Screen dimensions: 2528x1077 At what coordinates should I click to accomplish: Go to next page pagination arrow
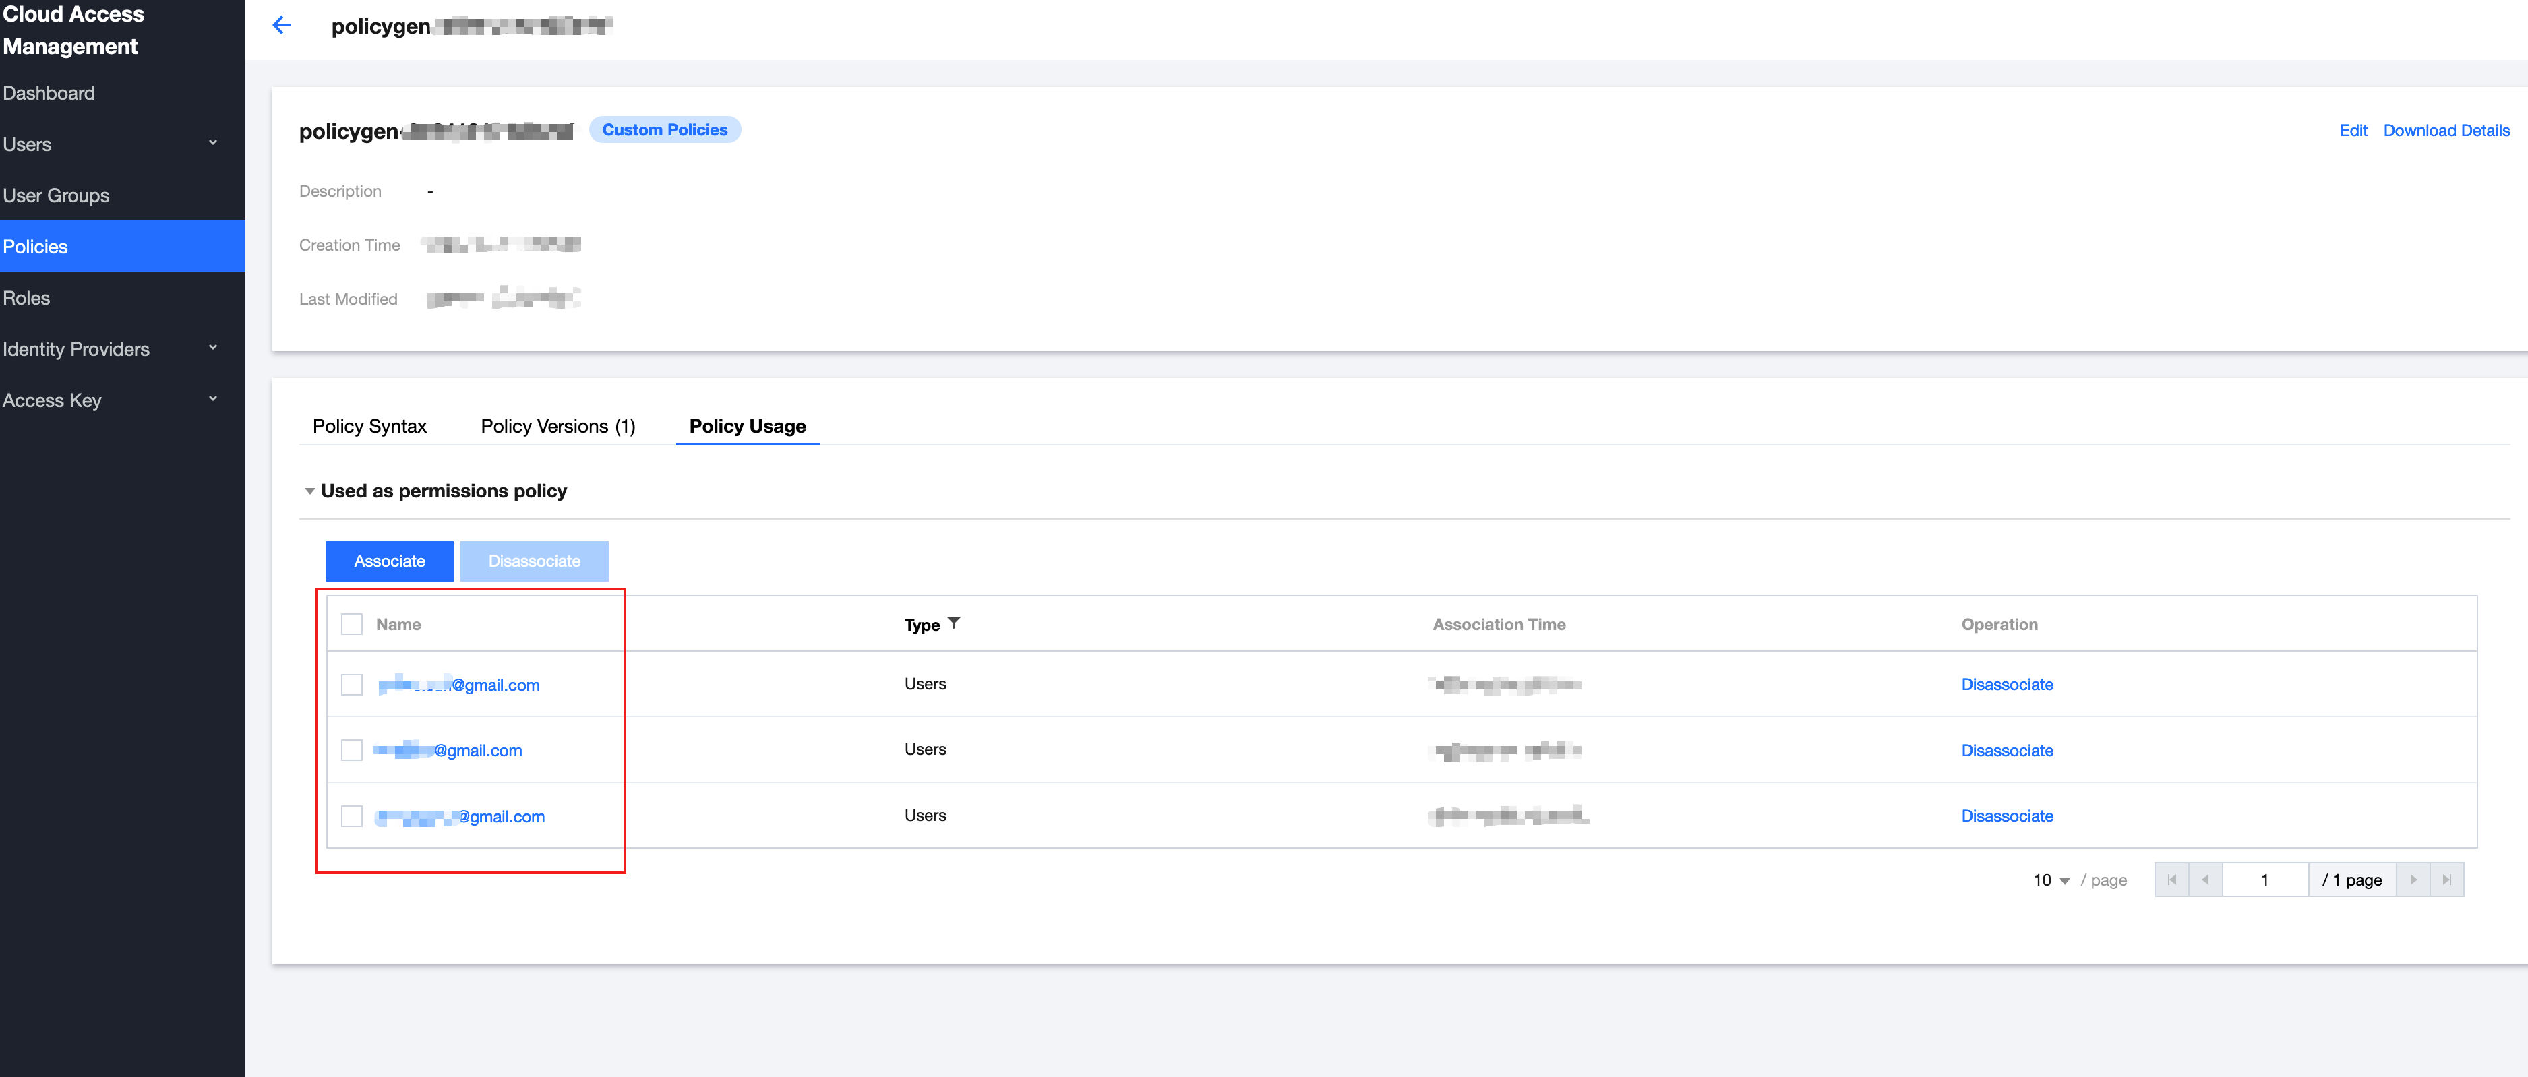(2413, 880)
